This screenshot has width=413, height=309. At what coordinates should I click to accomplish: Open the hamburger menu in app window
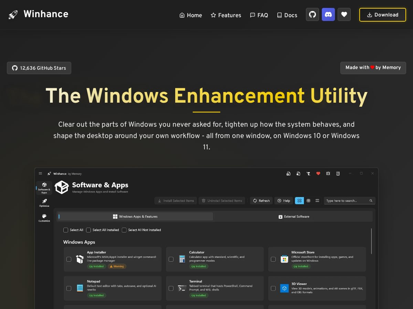tap(41, 173)
